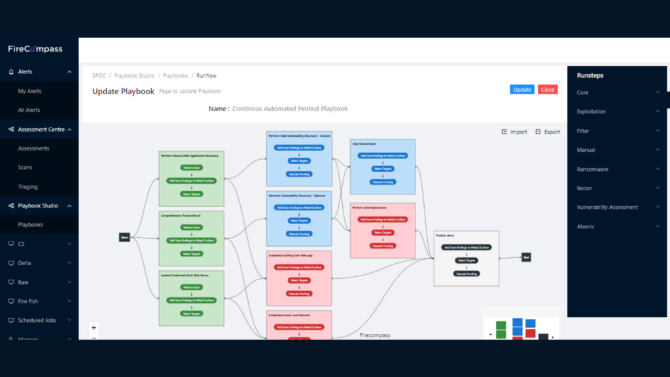
Task: Click the Playbook Studio sidebar icon
Action: 11,206
